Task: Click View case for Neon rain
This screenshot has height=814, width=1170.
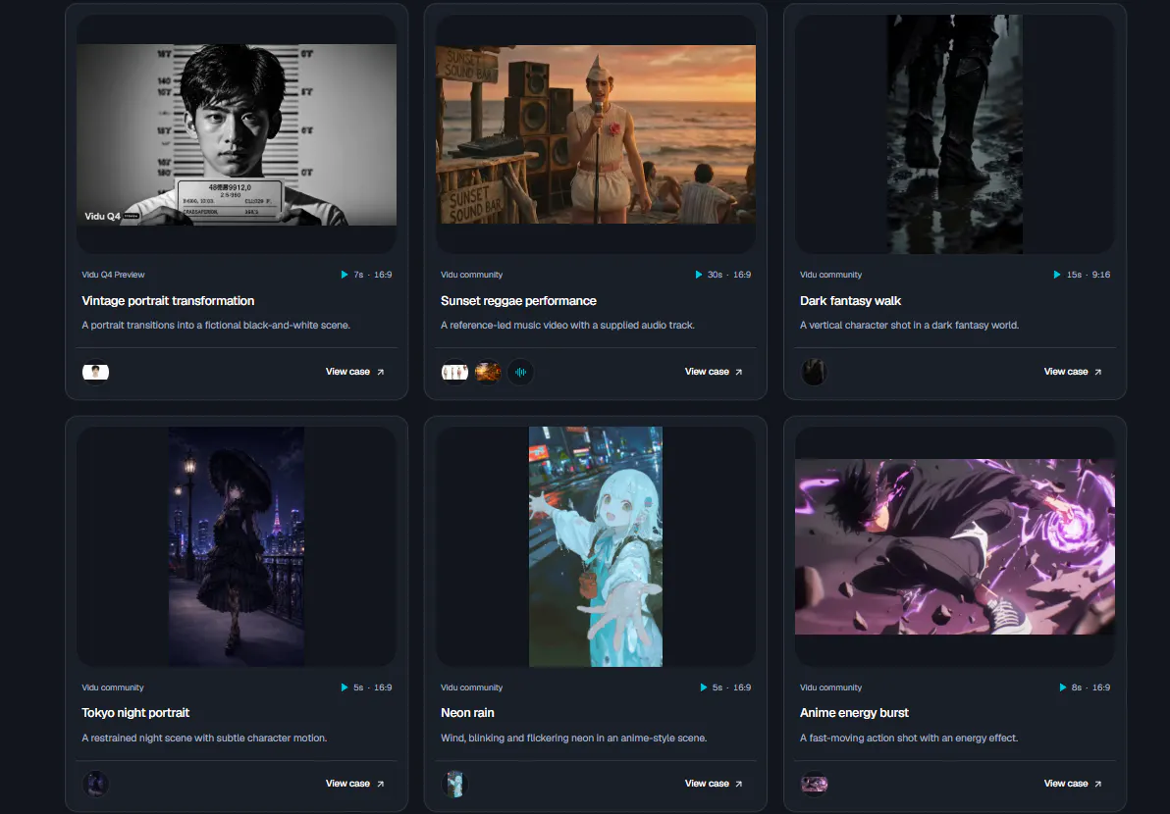Action: (x=715, y=784)
